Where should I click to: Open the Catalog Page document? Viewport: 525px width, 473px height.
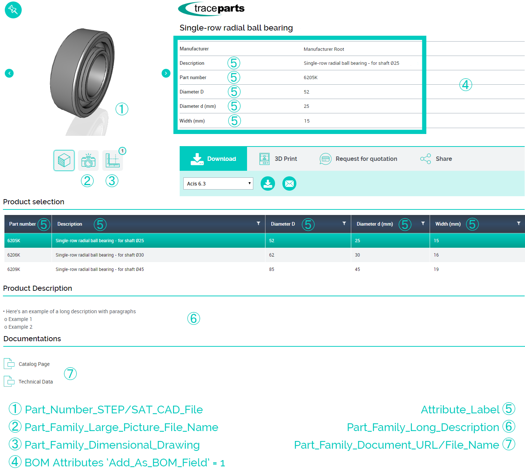[34, 364]
